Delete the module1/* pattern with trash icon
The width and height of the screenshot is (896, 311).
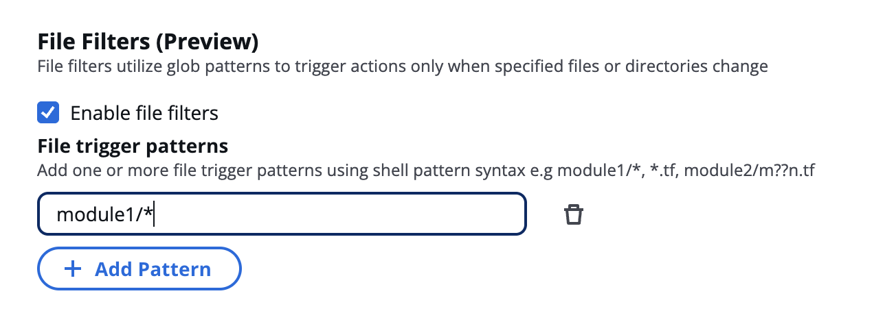click(x=573, y=215)
